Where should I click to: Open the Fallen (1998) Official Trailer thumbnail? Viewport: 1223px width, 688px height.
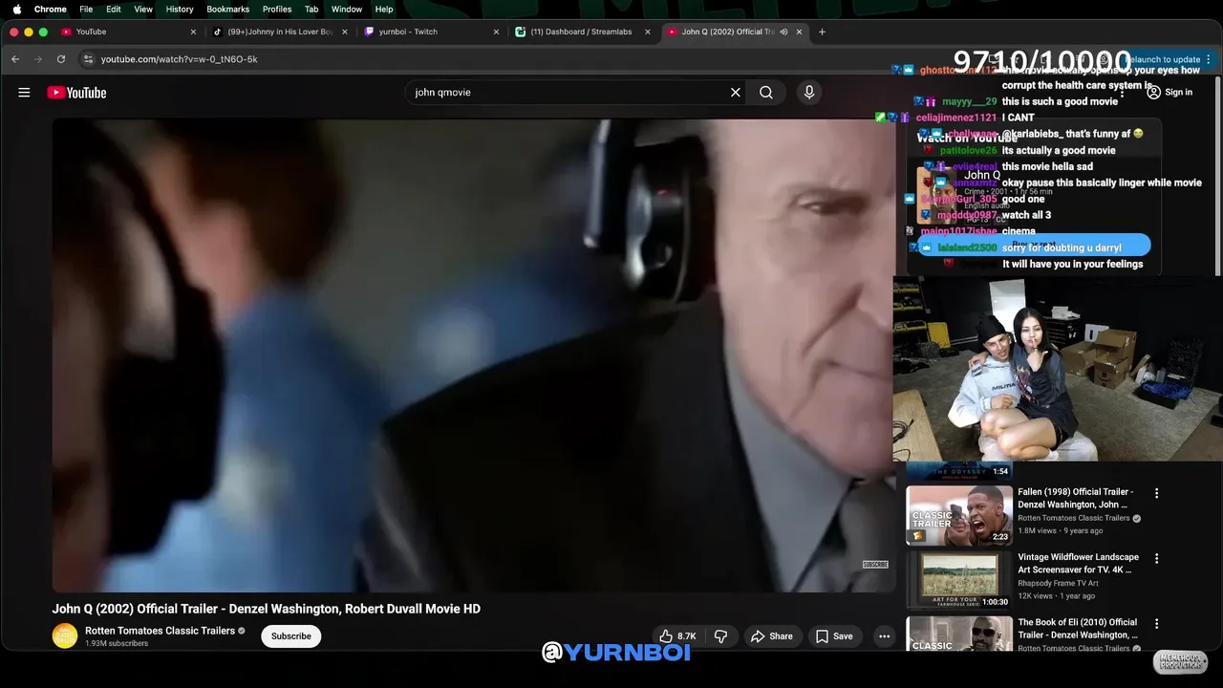tap(959, 515)
